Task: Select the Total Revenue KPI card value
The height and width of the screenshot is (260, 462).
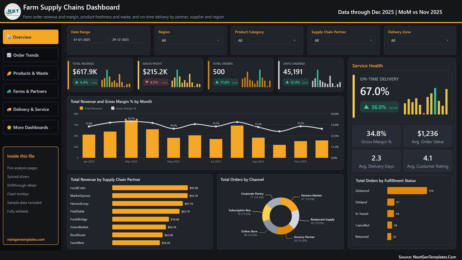Action: [85, 72]
